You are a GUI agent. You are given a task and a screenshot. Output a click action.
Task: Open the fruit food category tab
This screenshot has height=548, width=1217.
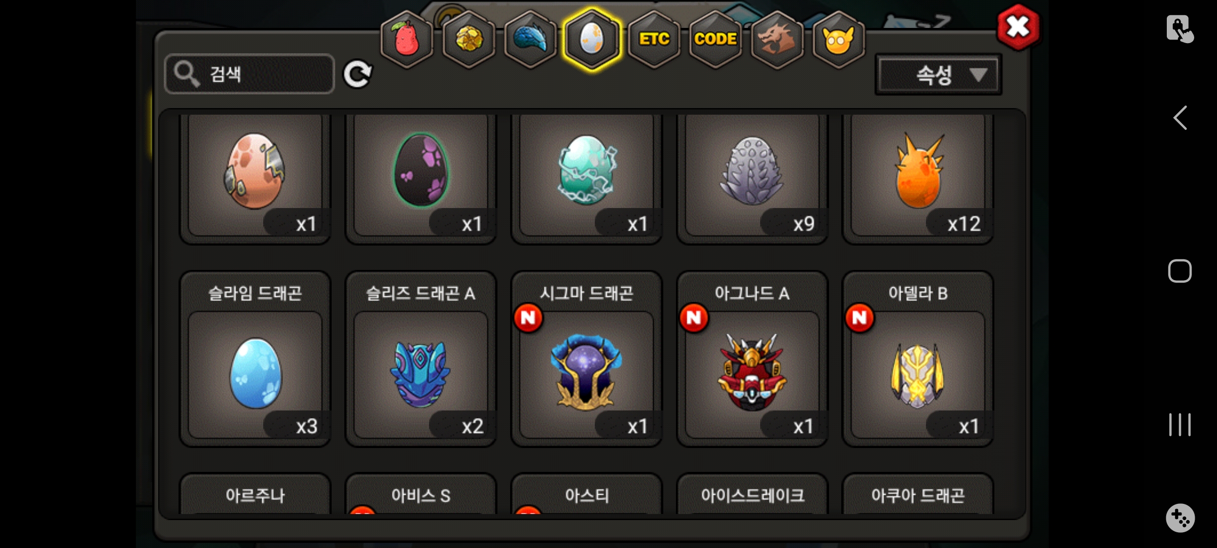coord(407,39)
